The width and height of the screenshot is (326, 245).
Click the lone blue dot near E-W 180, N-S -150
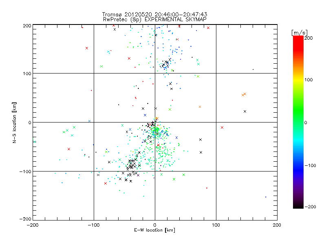[x=266, y=197]
